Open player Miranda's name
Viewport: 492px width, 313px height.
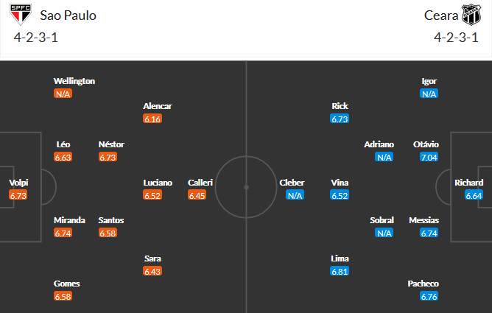(69, 220)
